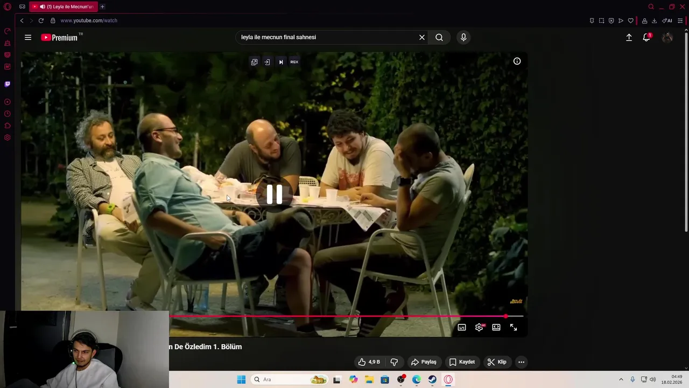Go forward in browser history

click(x=31, y=20)
